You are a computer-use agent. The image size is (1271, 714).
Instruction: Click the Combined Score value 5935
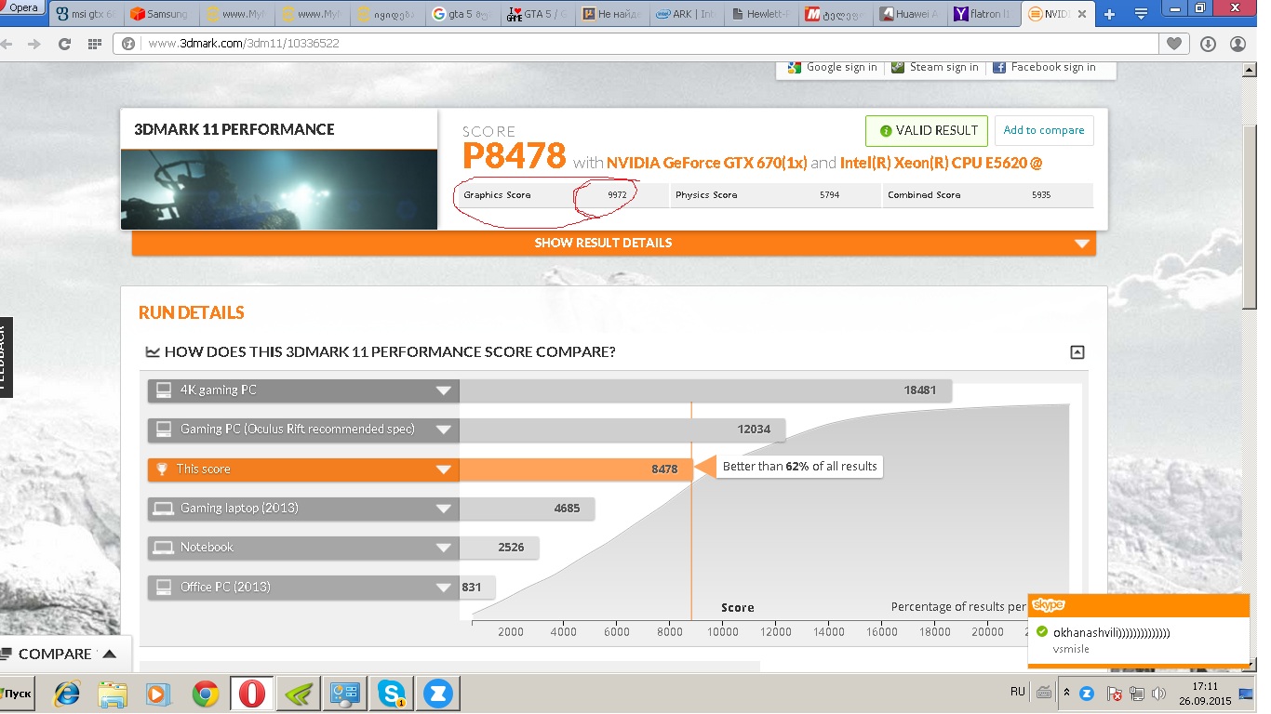(x=1041, y=195)
